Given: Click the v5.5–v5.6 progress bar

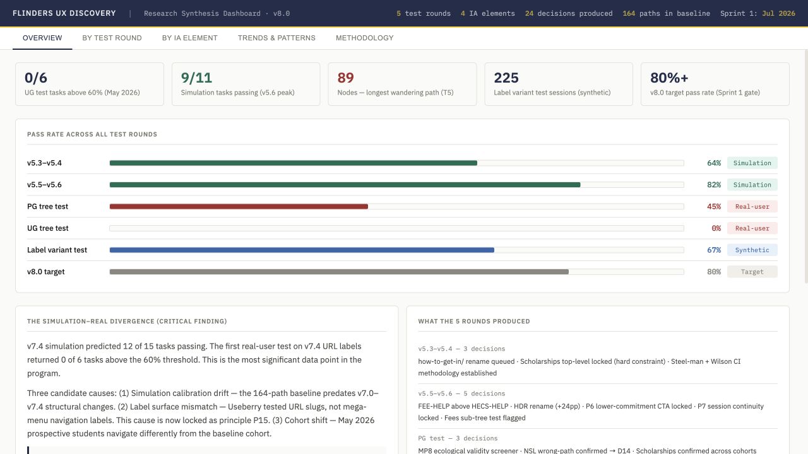Looking at the screenshot, I should [x=396, y=185].
